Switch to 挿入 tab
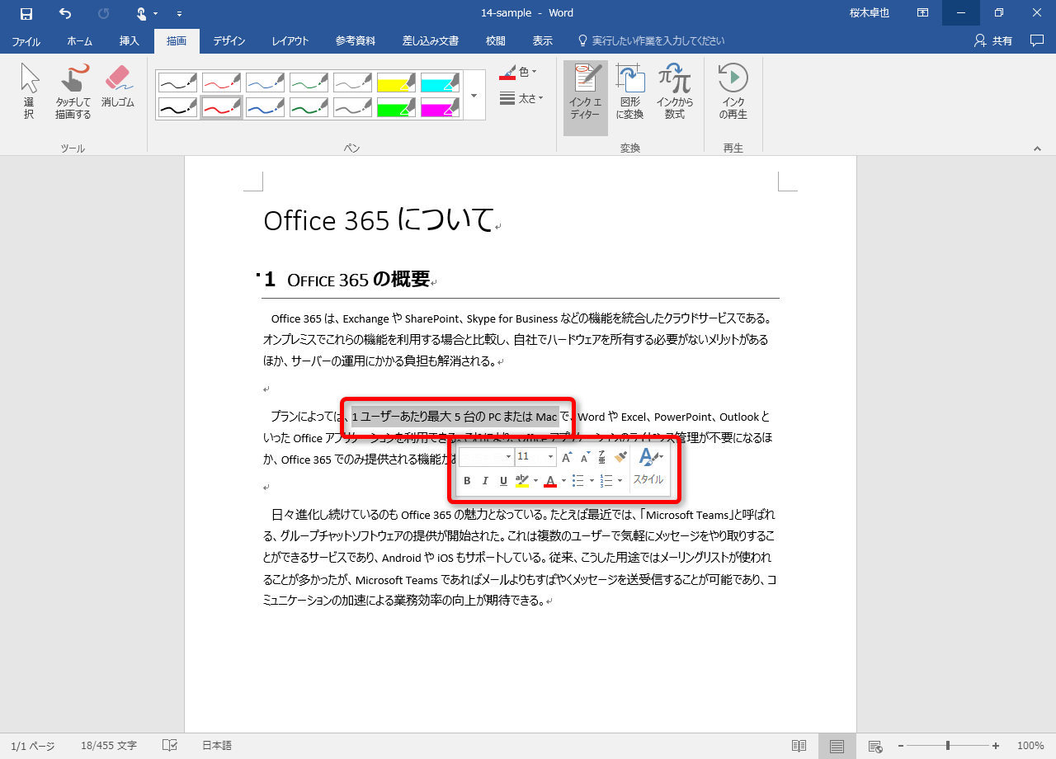1056x759 pixels. [x=130, y=40]
